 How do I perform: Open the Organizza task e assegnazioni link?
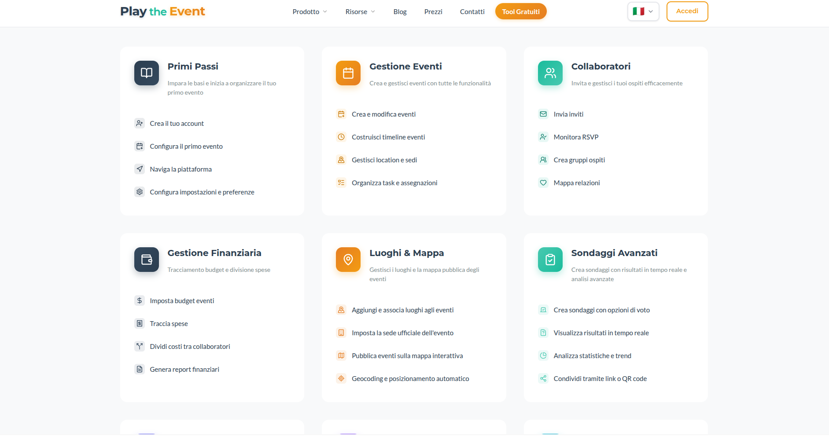(394, 183)
